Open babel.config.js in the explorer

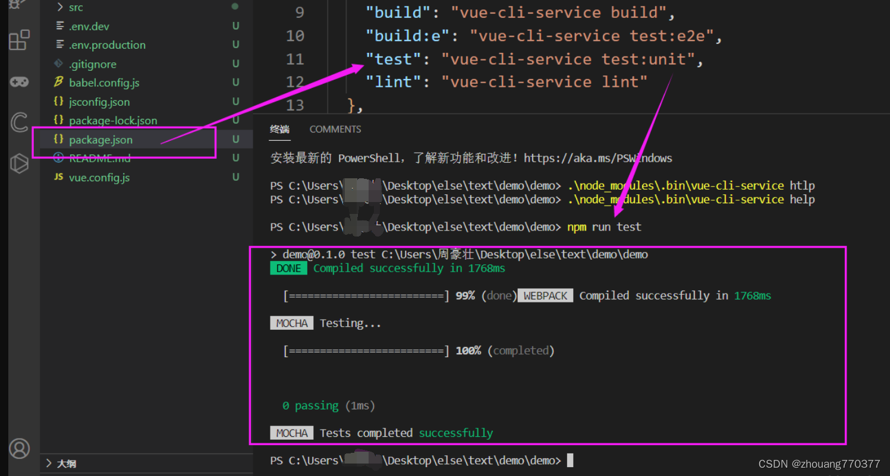104,83
